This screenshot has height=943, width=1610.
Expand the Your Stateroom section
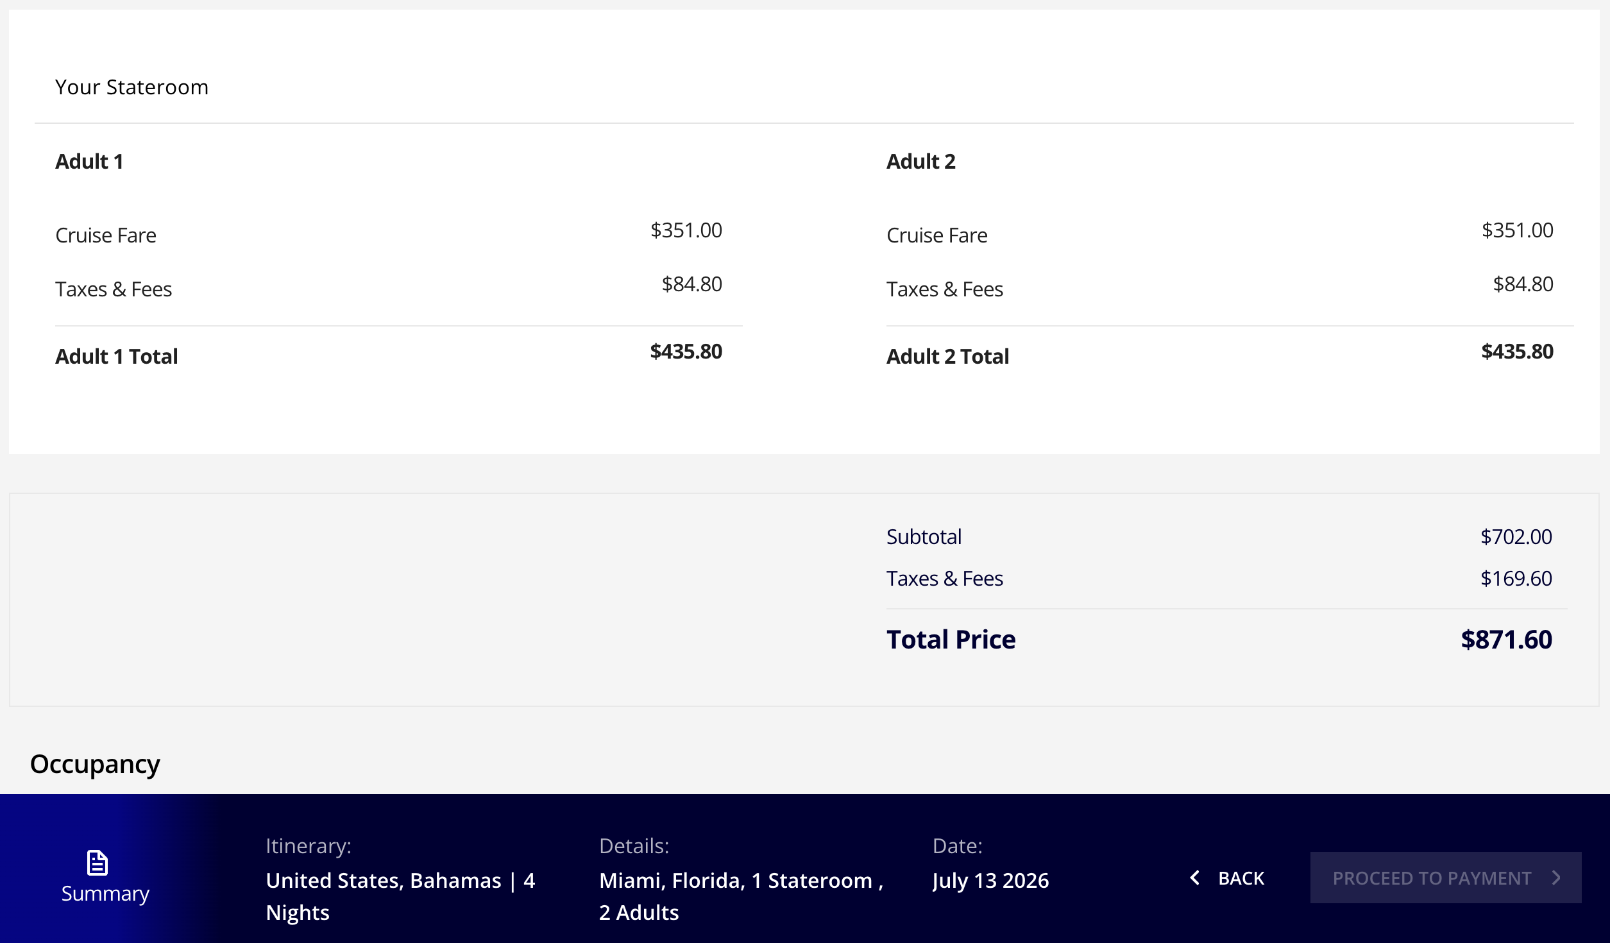131,87
